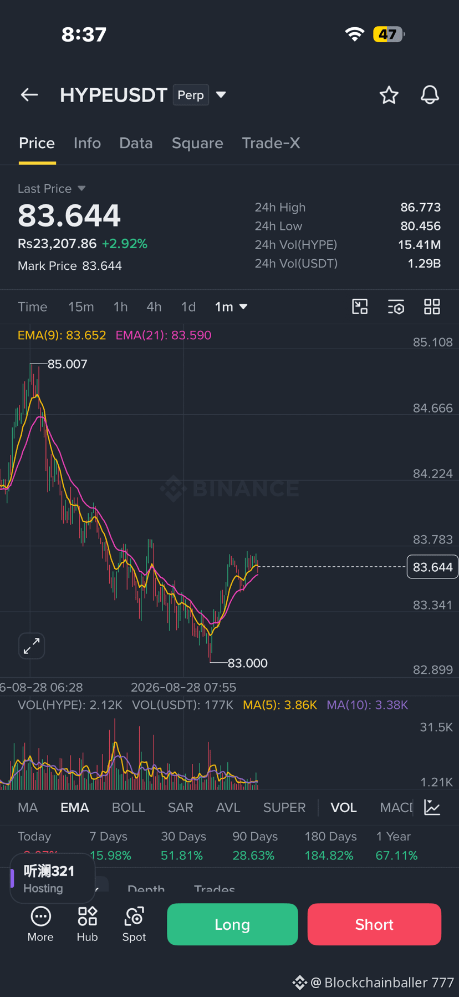The image size is (459, 997).
Task: Switch to the Data tab
Action: (x=136, y=143)
